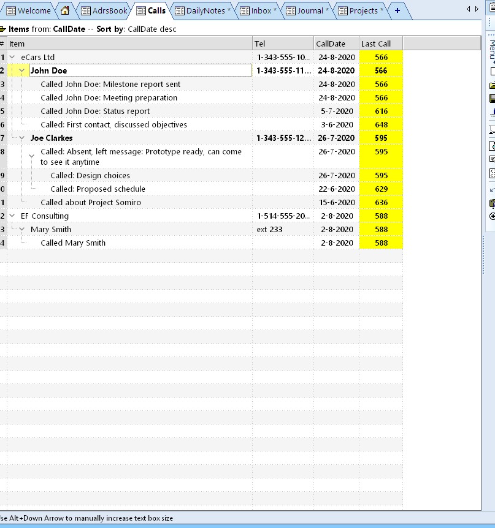Open the Projects tab
The width and height of the screenshot is (495, 528).
[362, 10]
